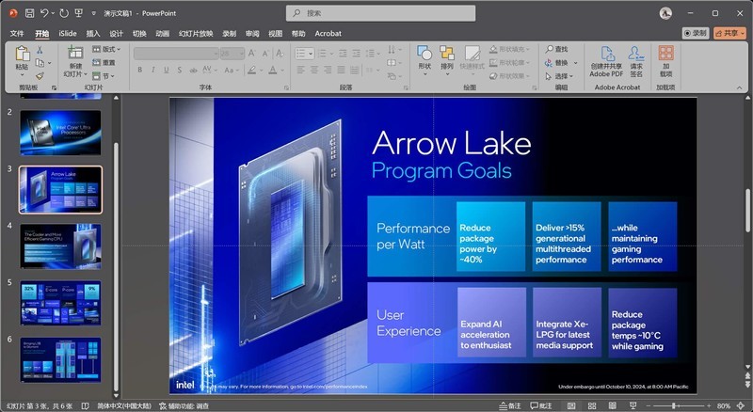Click the zoom slider handle
Screen dimensions: 753x412
tap(674, 406)
